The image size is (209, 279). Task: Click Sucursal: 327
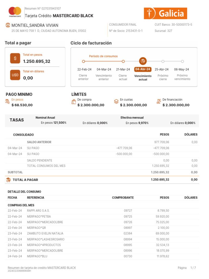point(163,31)
